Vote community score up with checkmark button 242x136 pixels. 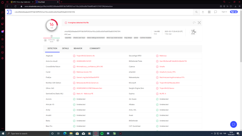[x=58, y=40]
